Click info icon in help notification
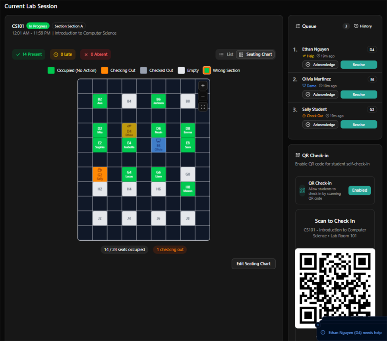The image size is (387, 341). [x=323, y=333]
